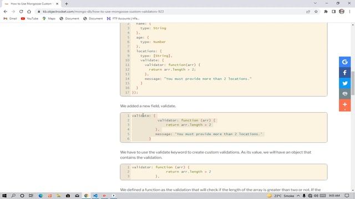Open the taskbar search

click(13, 196)
